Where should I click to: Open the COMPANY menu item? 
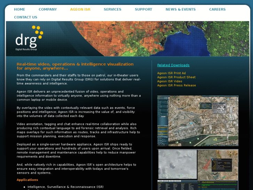[48, 9]
